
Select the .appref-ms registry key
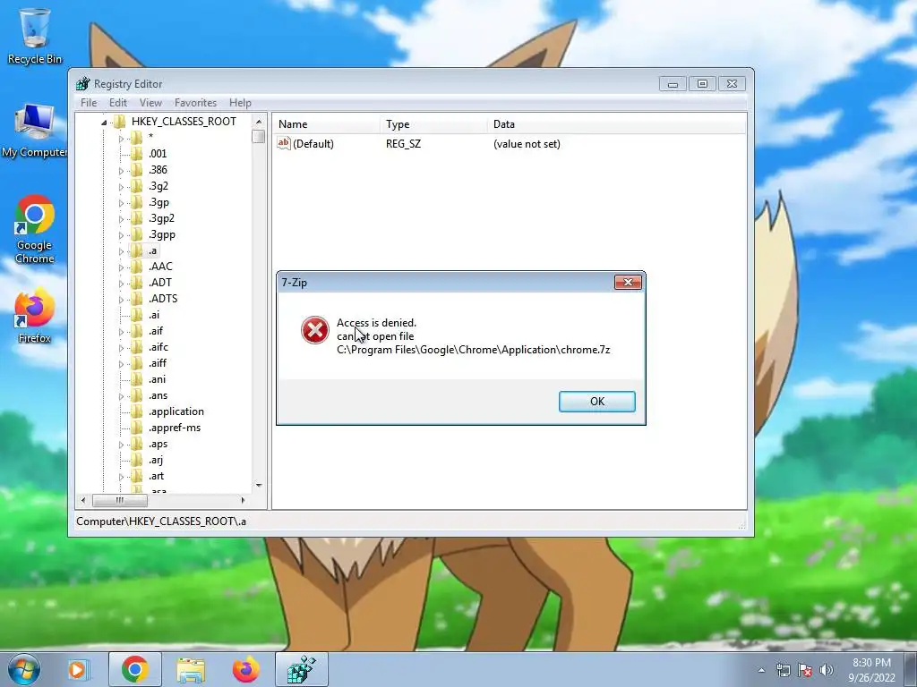coord(175,428)
